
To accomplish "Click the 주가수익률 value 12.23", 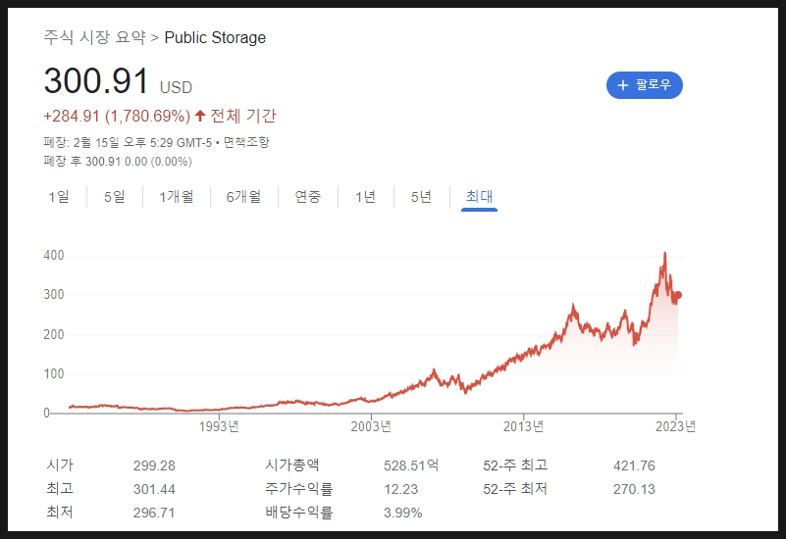I will tap(401, 489).
